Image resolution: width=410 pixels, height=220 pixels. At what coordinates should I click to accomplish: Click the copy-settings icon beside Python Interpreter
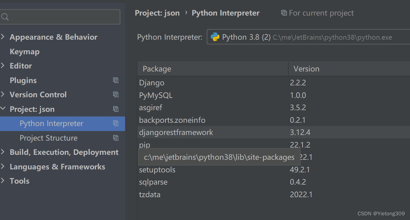click(115, 123)
